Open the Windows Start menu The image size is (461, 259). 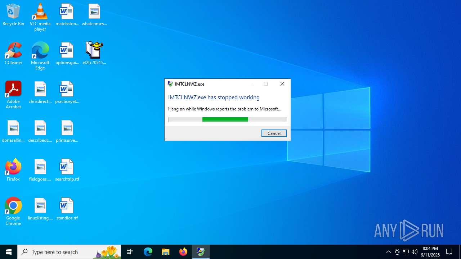(9, 252)
